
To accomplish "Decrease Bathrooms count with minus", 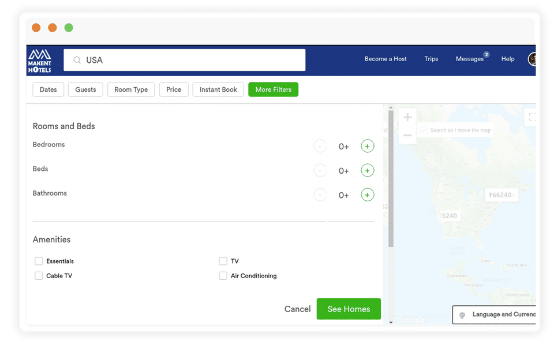I will [x=320, y=195].
